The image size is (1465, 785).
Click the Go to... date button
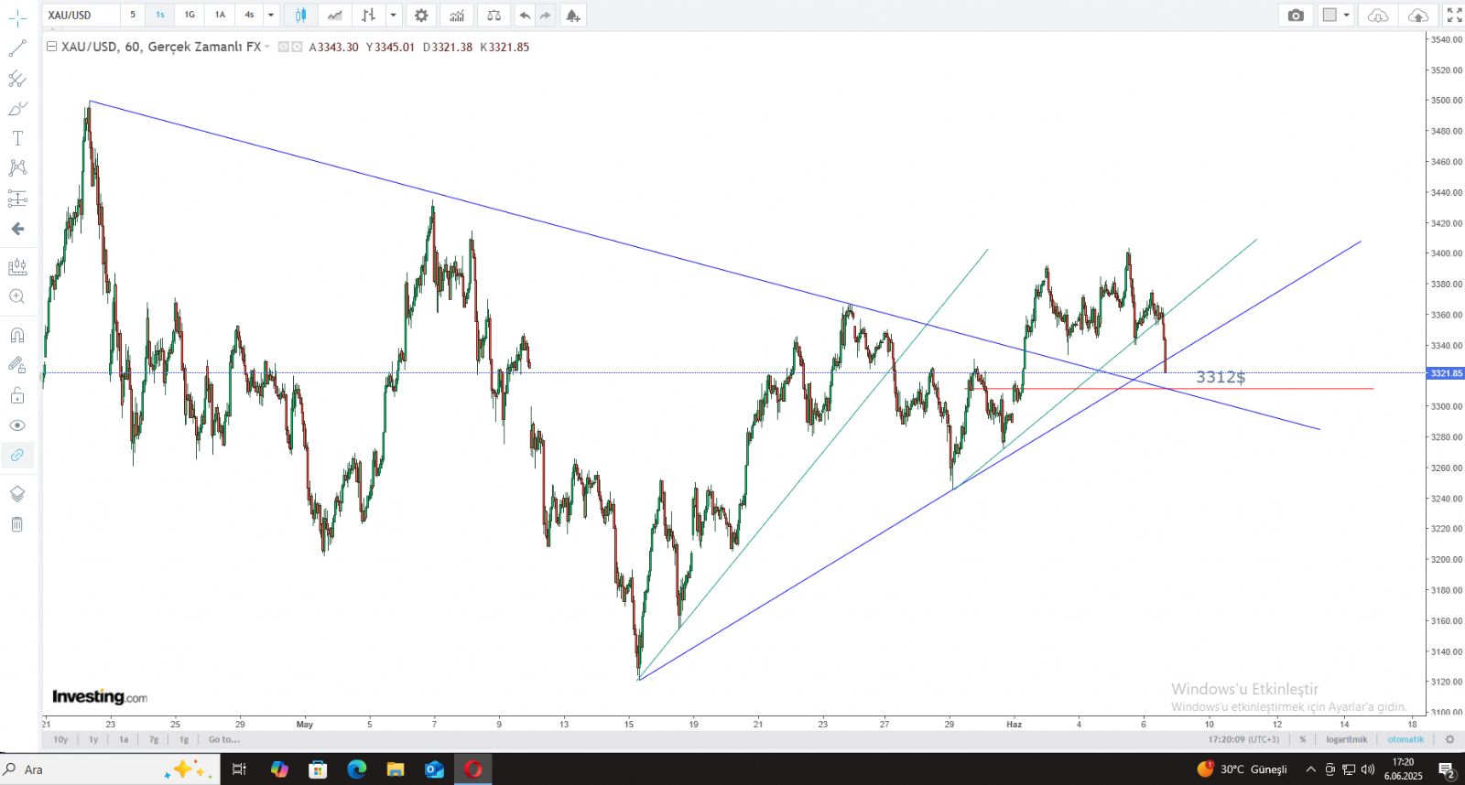coord(224,739)
